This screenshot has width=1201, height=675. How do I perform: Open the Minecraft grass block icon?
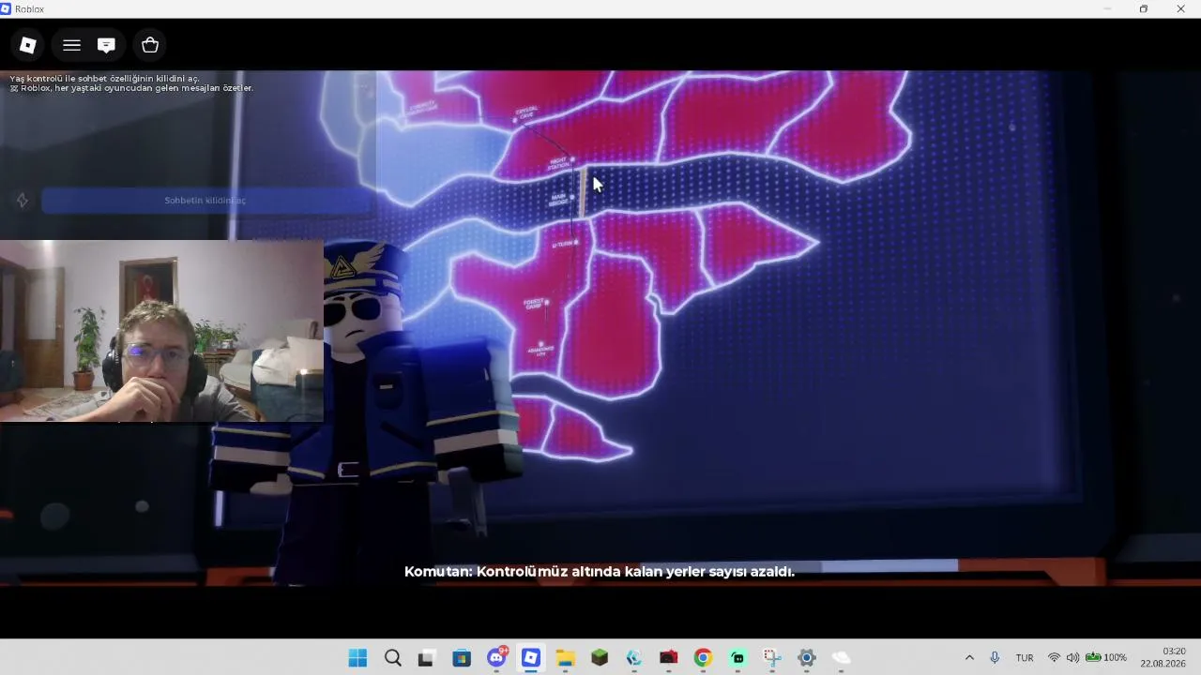coord(600,658)
